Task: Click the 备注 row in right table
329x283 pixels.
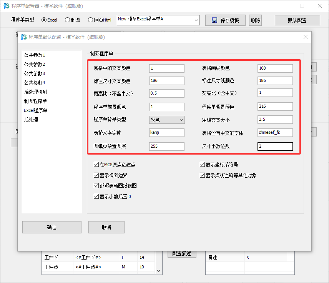Action: (x=250, y=257)
